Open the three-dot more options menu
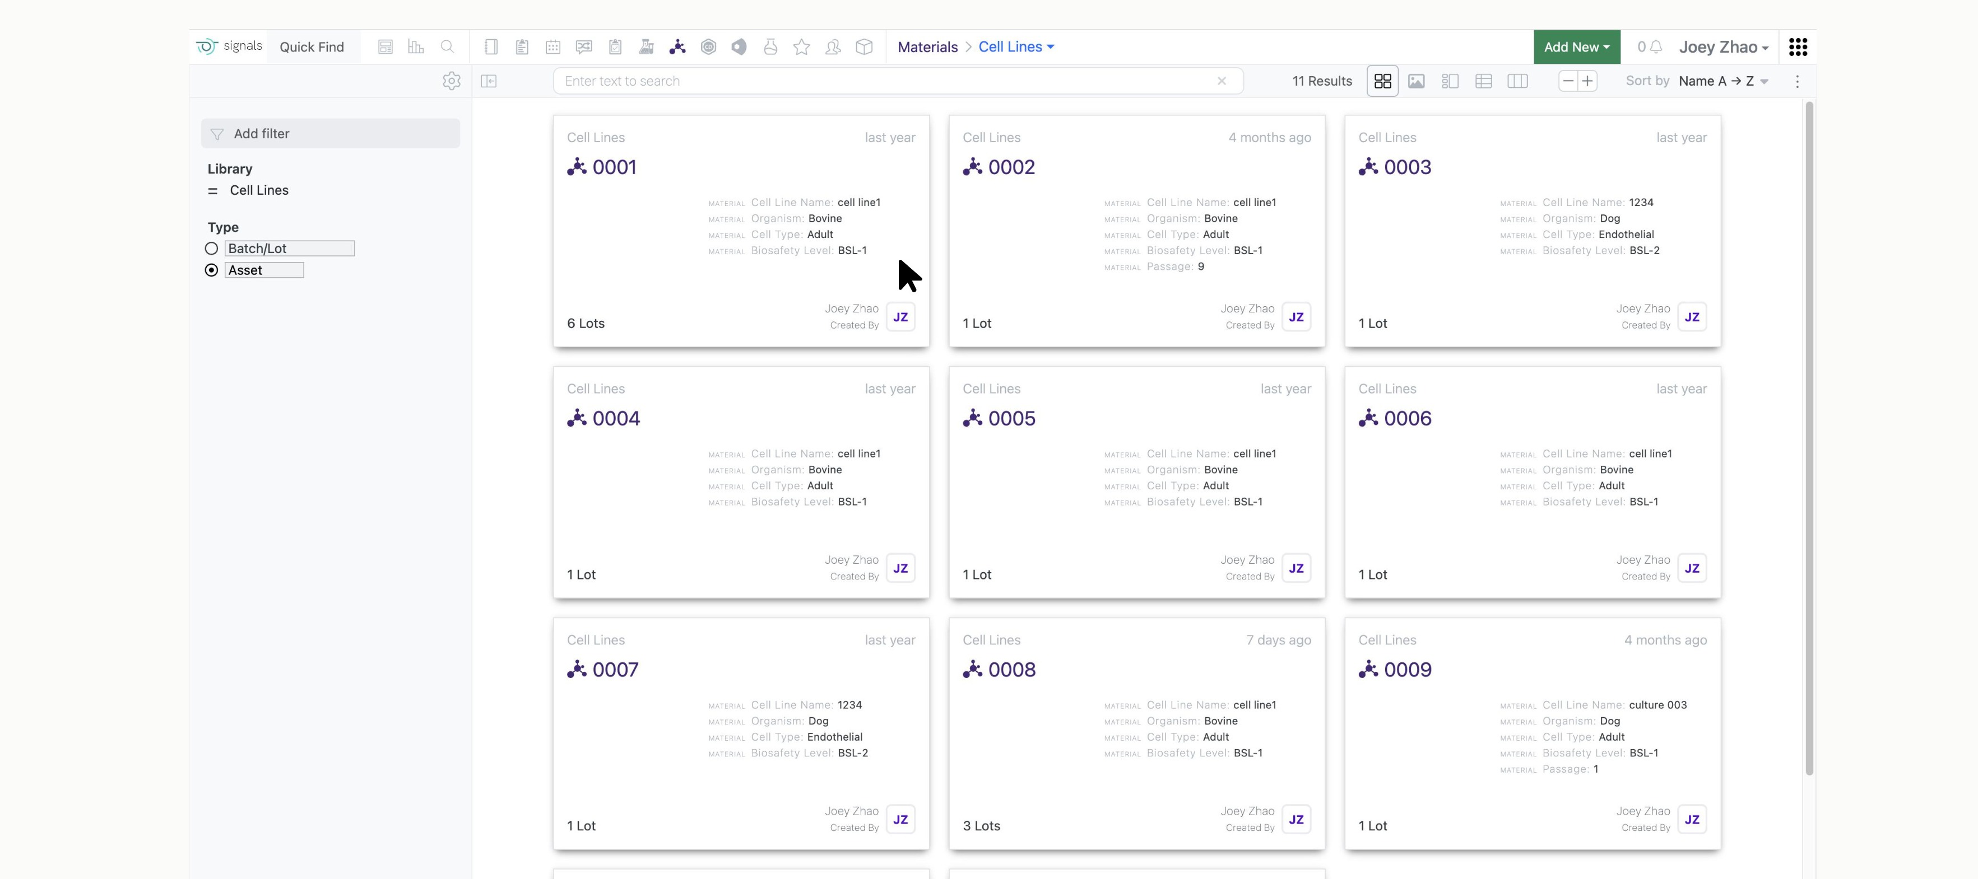The image size is (1978, 879). (x=1797, y=81)
